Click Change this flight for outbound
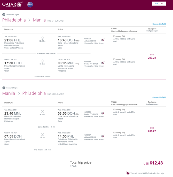The height and width of the screenshot is (177, 173). (x=159, y=24)
